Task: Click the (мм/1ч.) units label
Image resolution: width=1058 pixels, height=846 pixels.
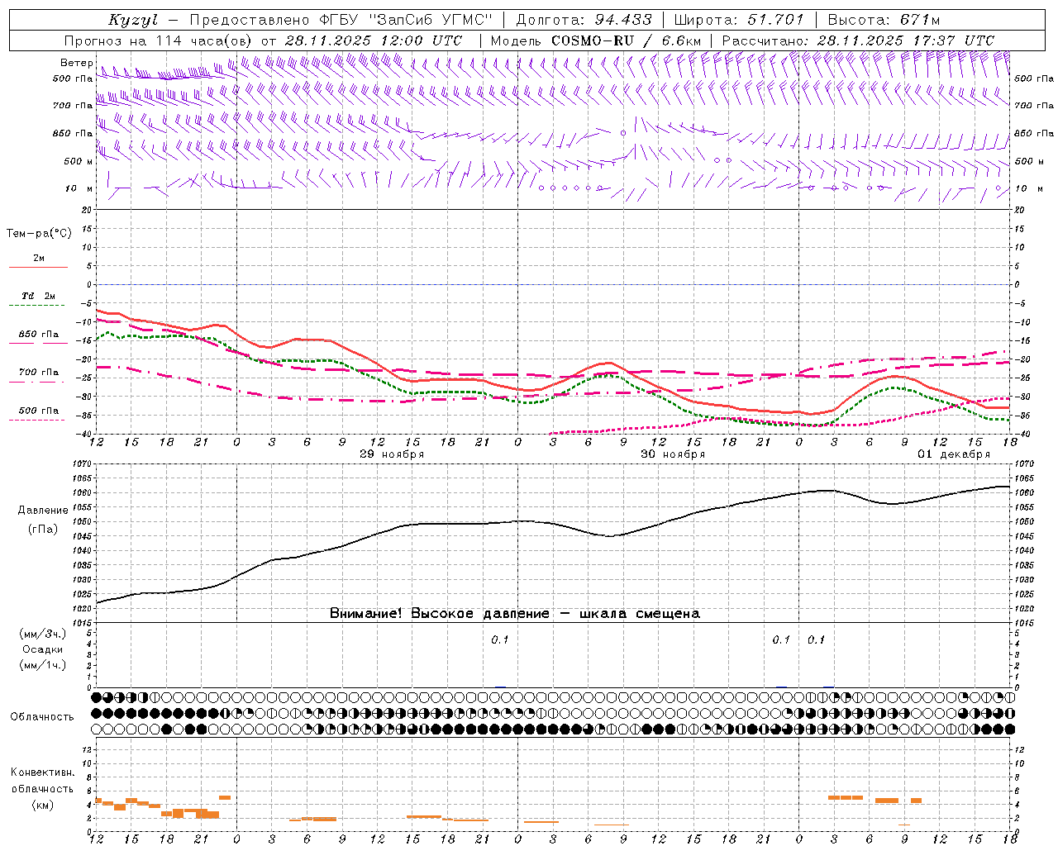Action: [43, 665]
